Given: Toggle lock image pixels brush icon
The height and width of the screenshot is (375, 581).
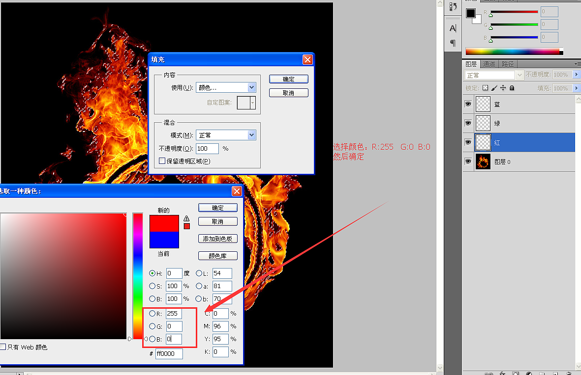Looking at the screenshot, I should [494, 88].
